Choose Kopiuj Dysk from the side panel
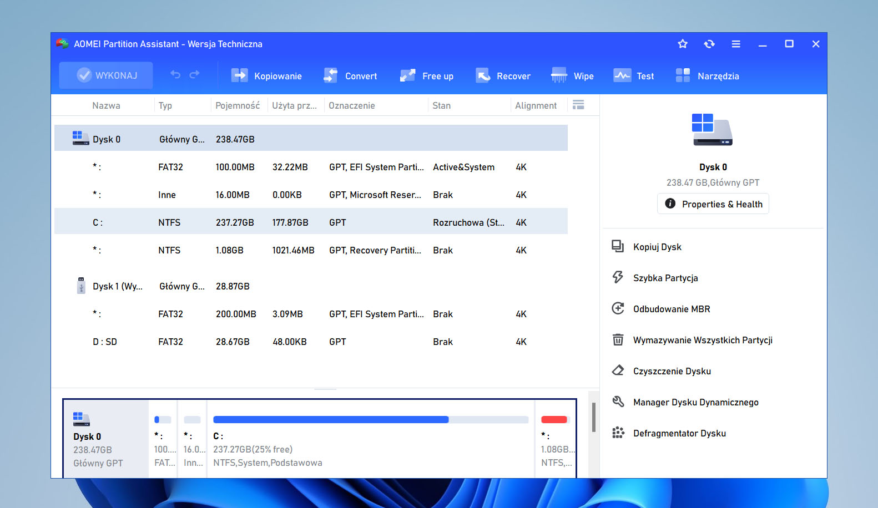Viewport: 878px width, 508px height. [657, 247]
